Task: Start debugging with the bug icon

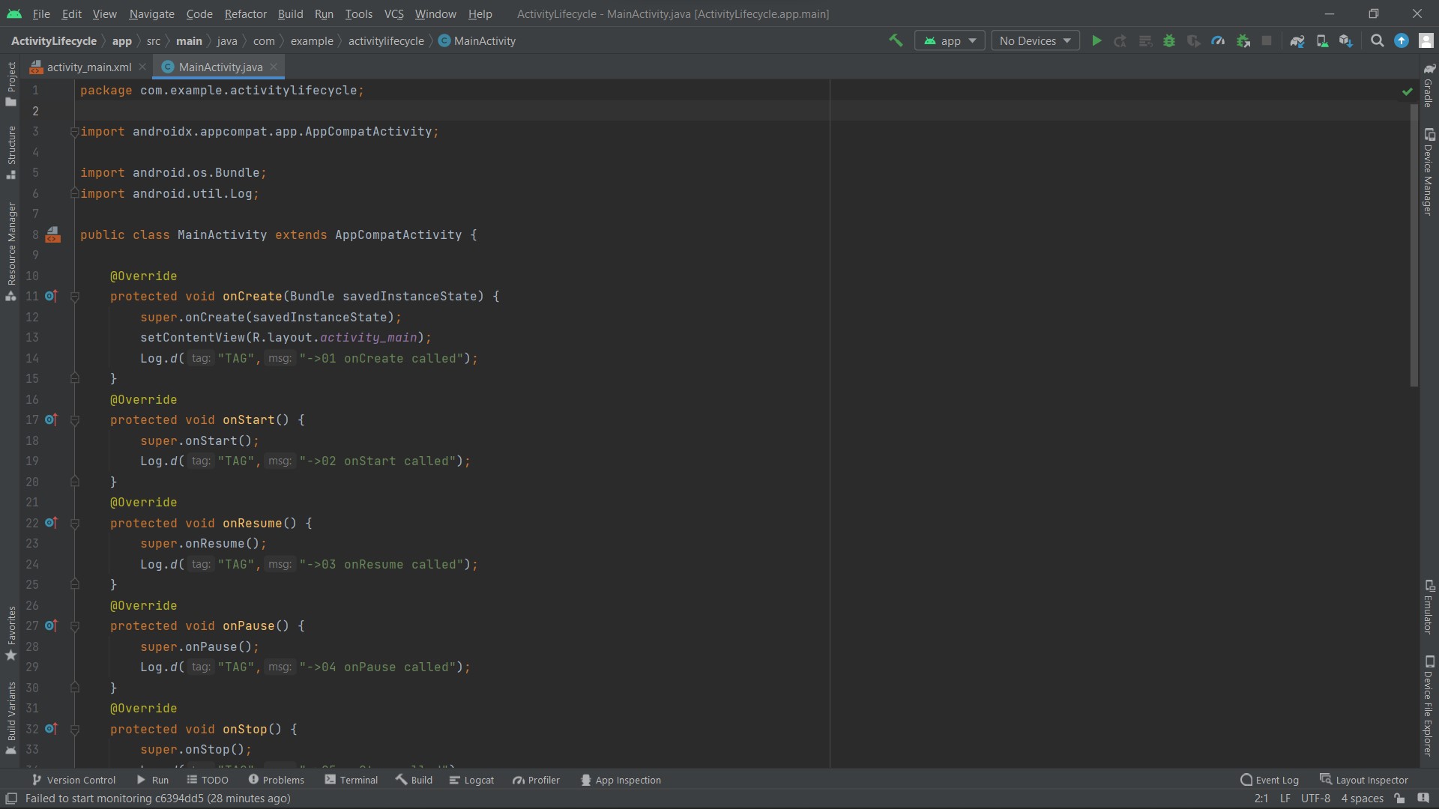Action: point(1169,40)
